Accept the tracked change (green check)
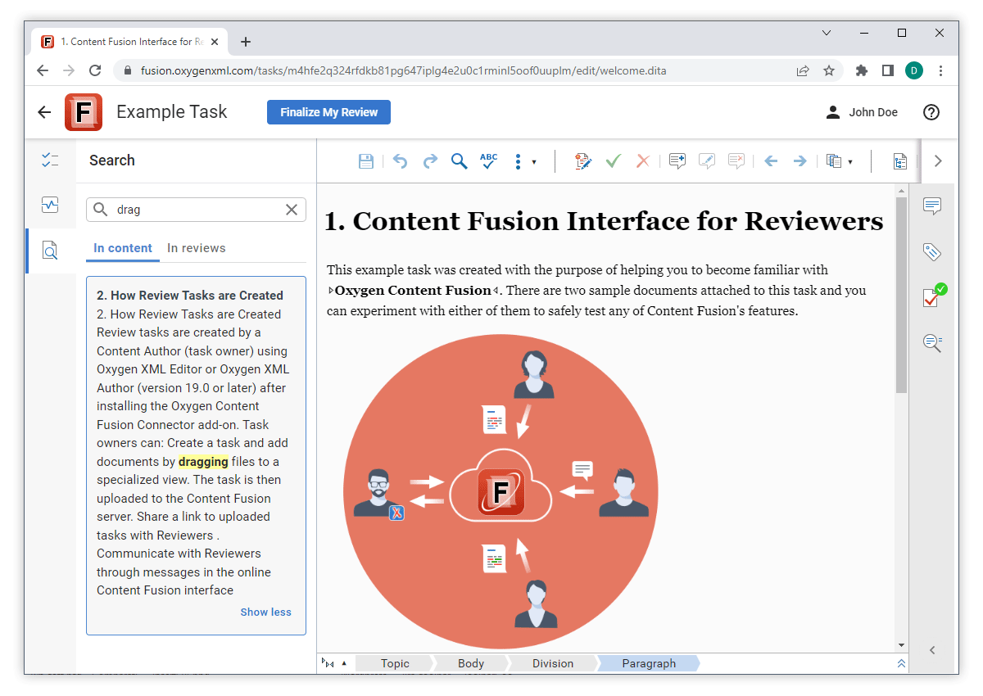Viewport: 983px width, 696px height. pos(613,161)
